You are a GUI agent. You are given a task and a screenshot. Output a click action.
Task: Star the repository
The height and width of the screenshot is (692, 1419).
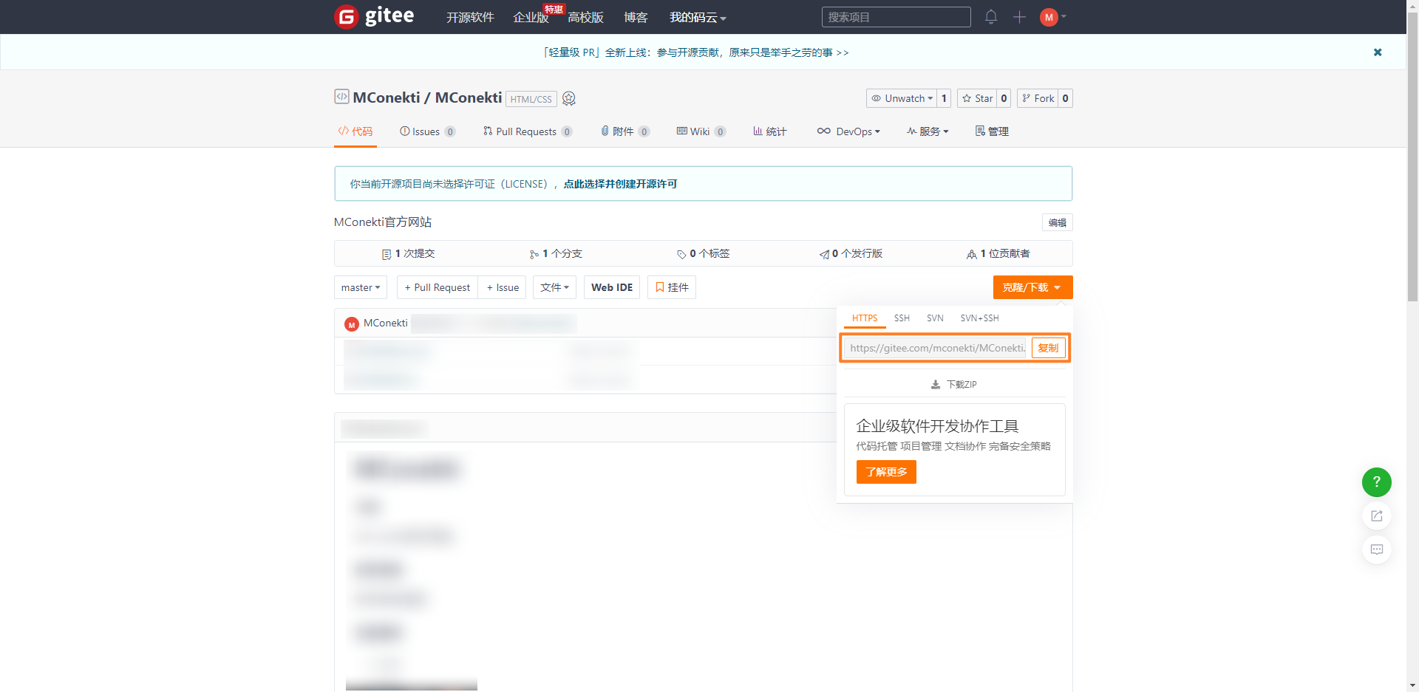977,98
